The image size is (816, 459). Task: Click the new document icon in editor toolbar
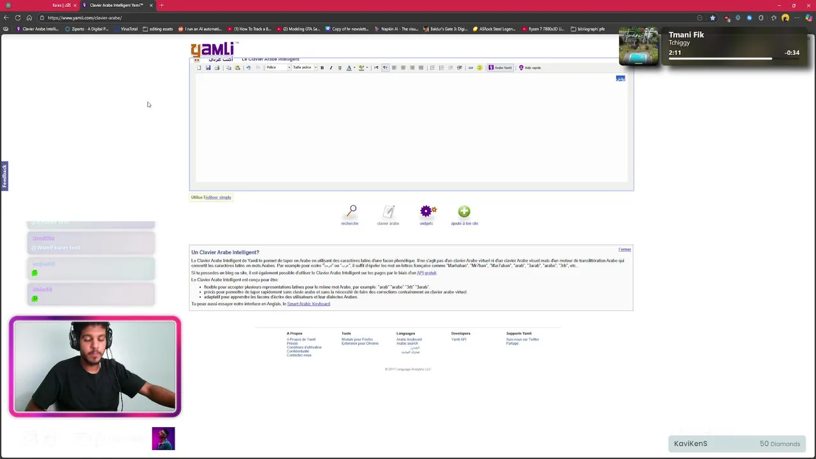tap(199, 68)
